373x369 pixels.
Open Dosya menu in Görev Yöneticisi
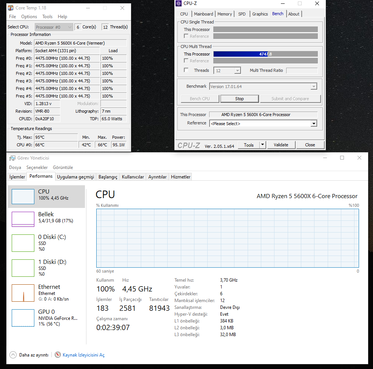[15, 167]
